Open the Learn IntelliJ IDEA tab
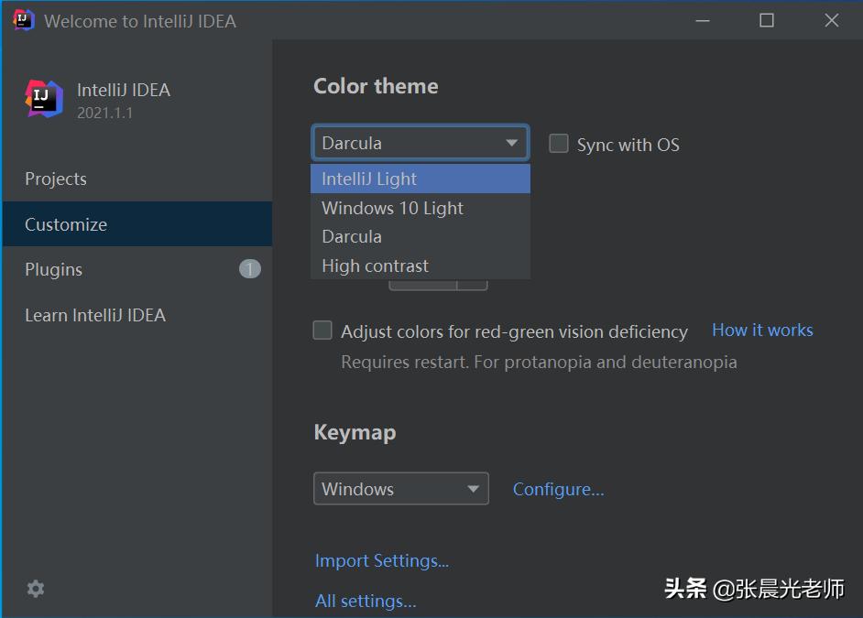The width and height of the screenshot is (863, 618). [95, 315]
